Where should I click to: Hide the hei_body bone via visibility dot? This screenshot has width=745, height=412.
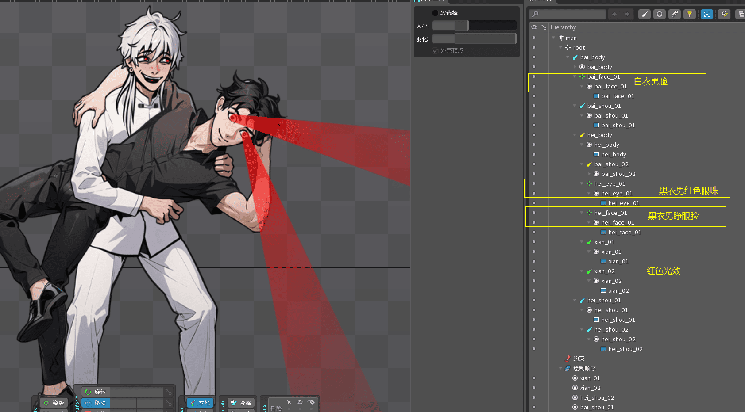click(x=534, y=135)
